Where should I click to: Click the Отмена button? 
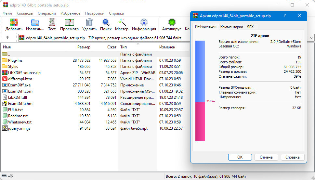266,157
